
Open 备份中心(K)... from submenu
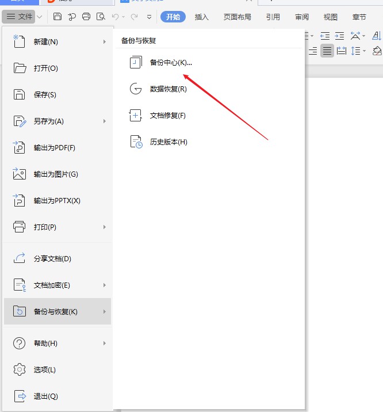coord(171,63)
